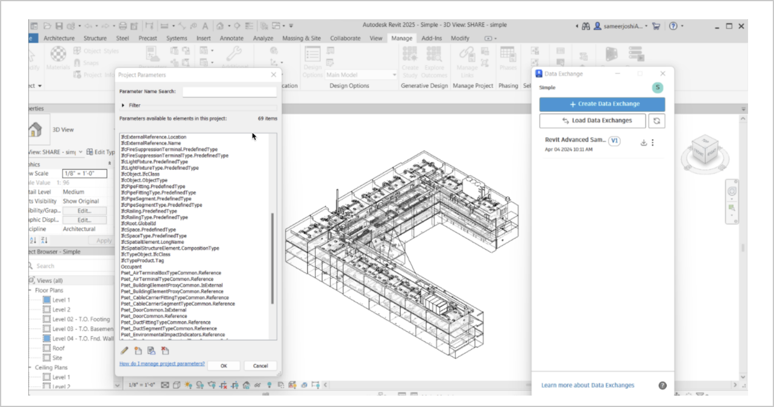Click the ViewCube navigation widget
This screenshot has width=774, height=407.
(705, 150)
